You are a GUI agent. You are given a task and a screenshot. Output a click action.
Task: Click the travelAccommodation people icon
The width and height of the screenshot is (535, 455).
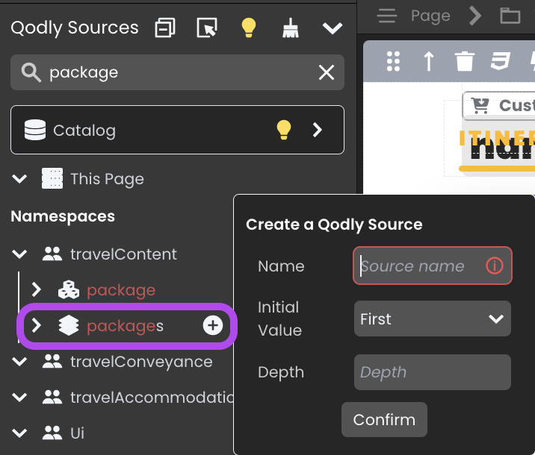(52, 397)
